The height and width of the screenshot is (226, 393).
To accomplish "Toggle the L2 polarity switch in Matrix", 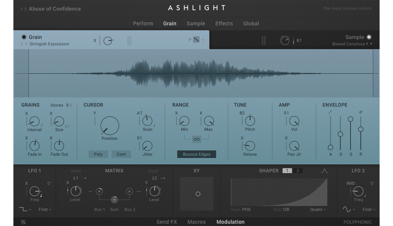I will pyautogui.click(x=163, y=178).
